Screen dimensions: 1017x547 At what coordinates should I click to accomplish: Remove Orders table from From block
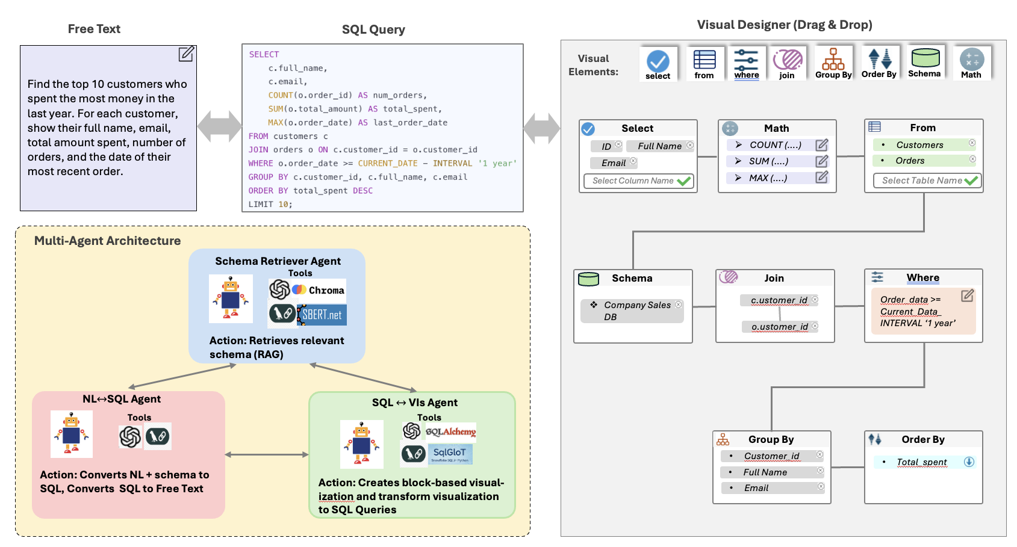point(972,159)
